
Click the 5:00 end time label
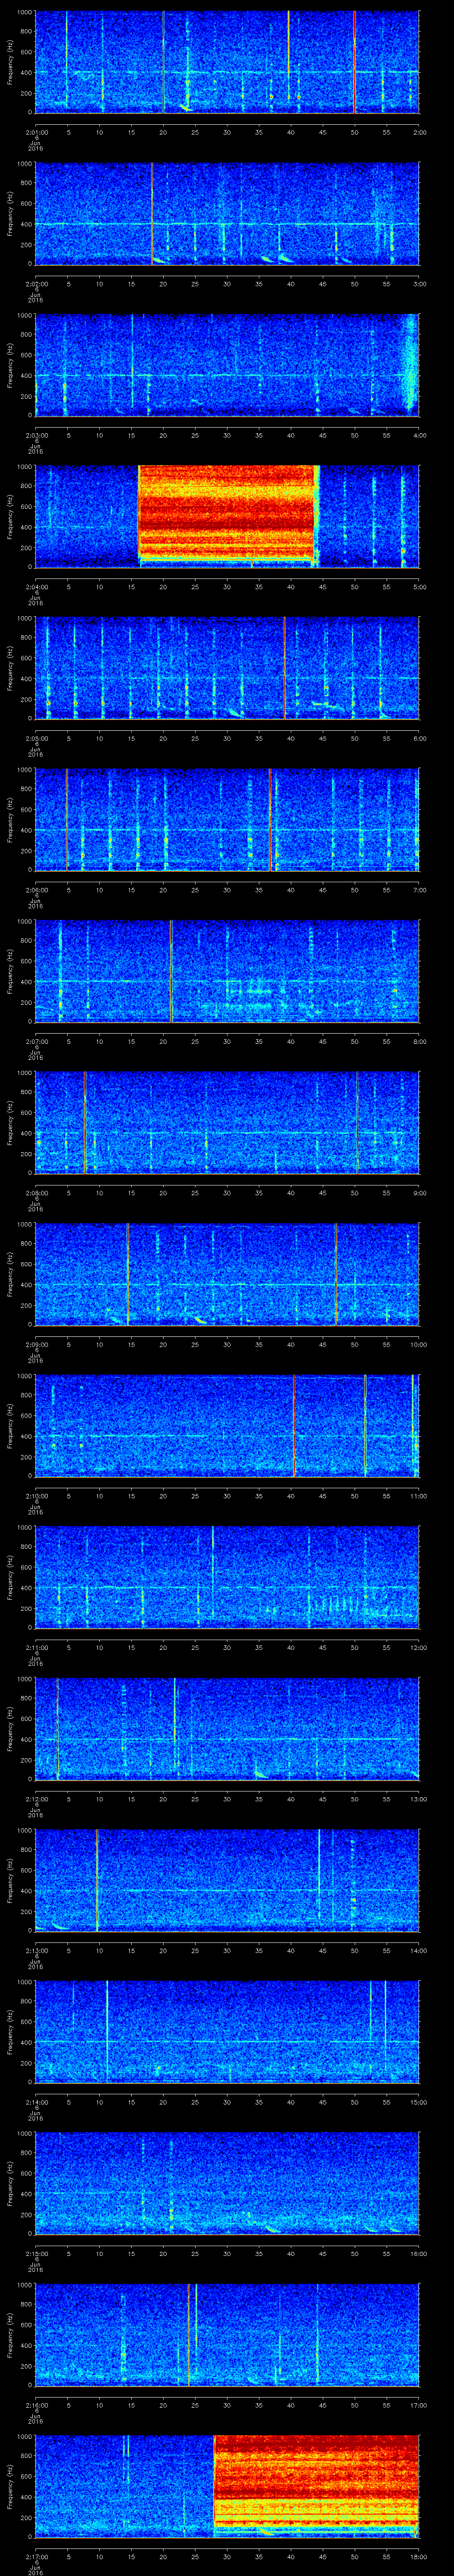coord(419,587)
